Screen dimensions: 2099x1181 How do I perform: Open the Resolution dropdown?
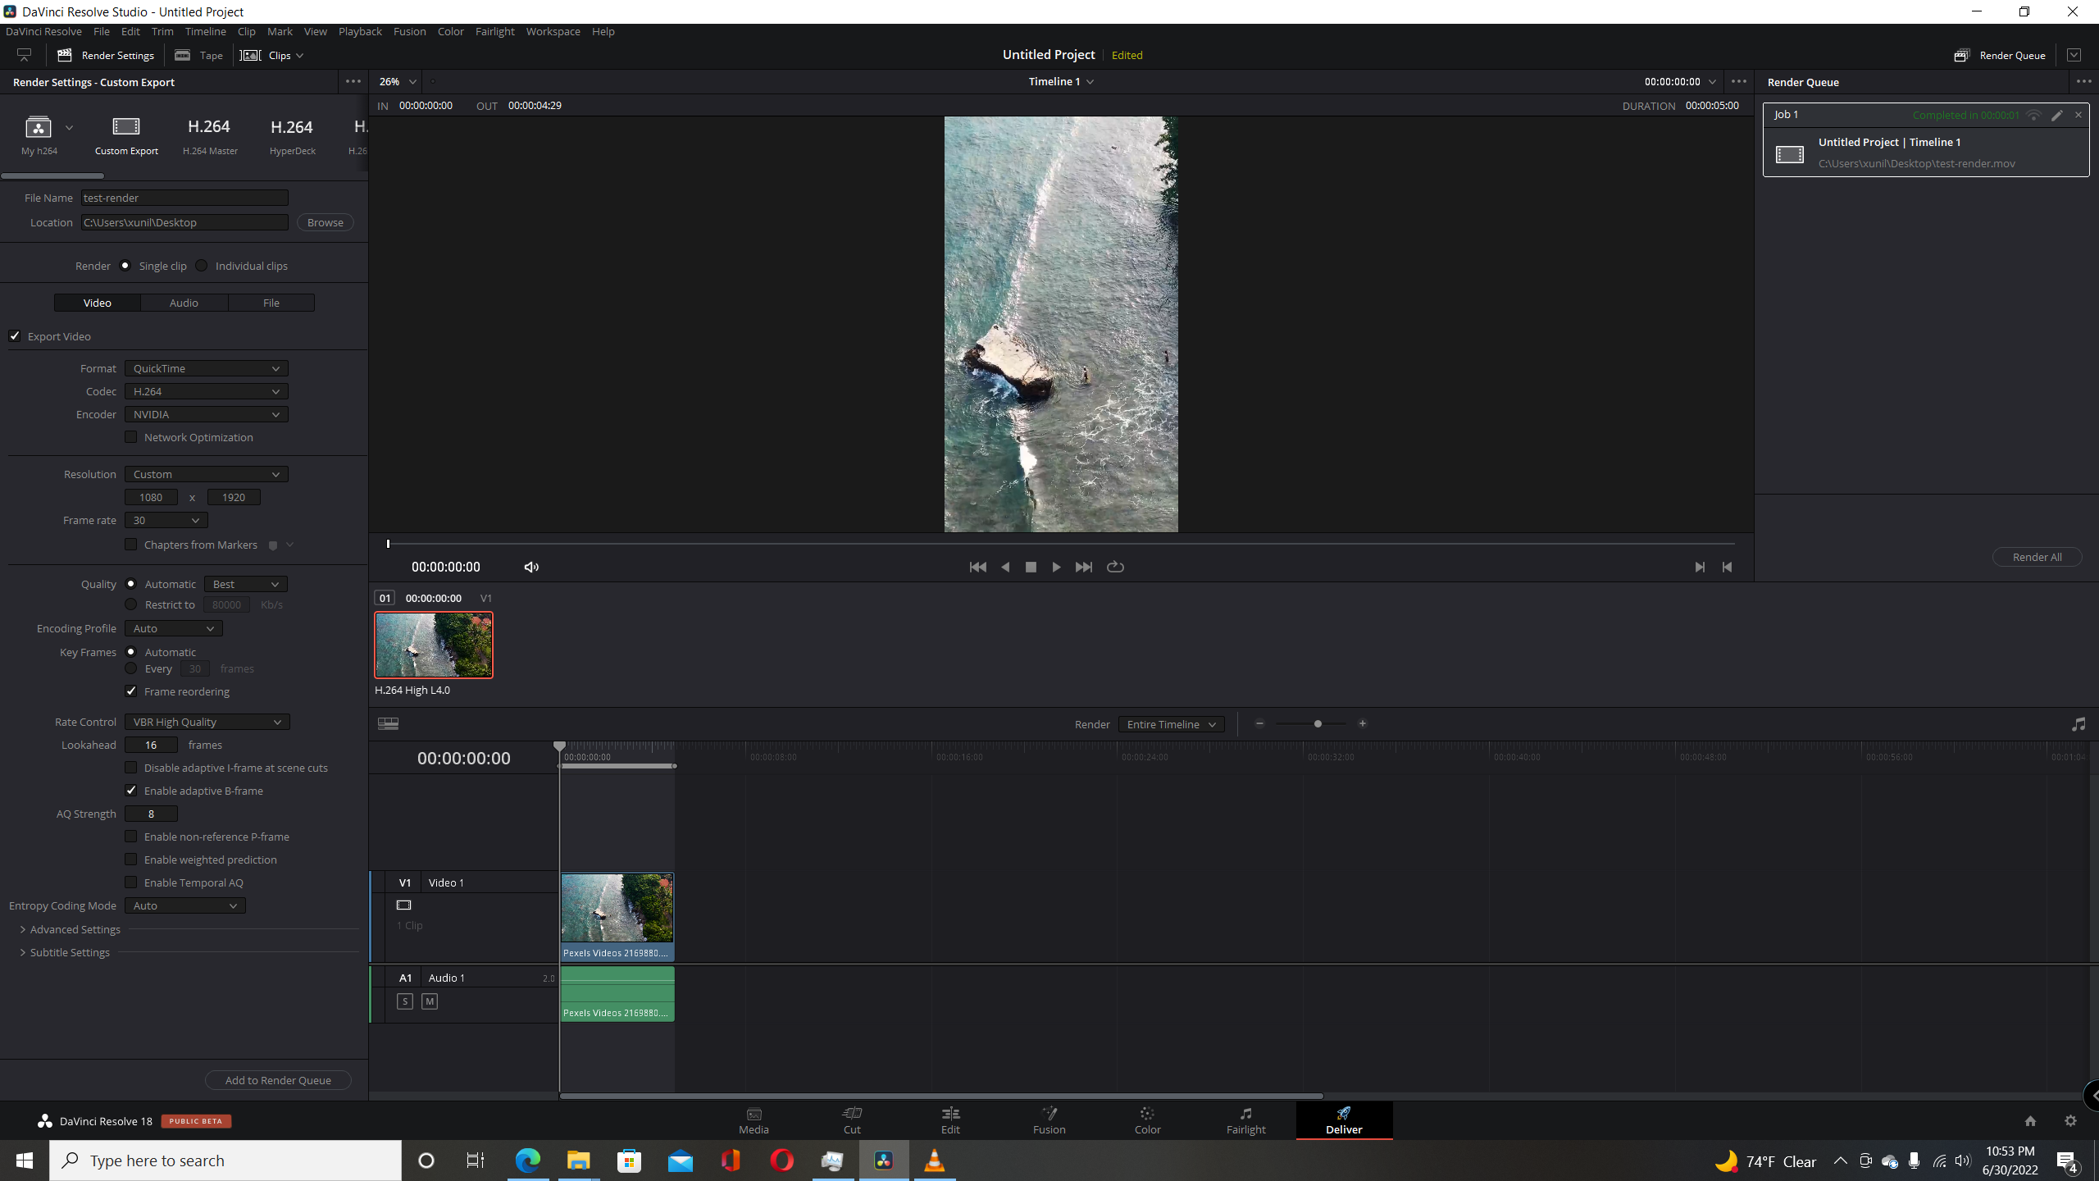click(x=207, y=474)
